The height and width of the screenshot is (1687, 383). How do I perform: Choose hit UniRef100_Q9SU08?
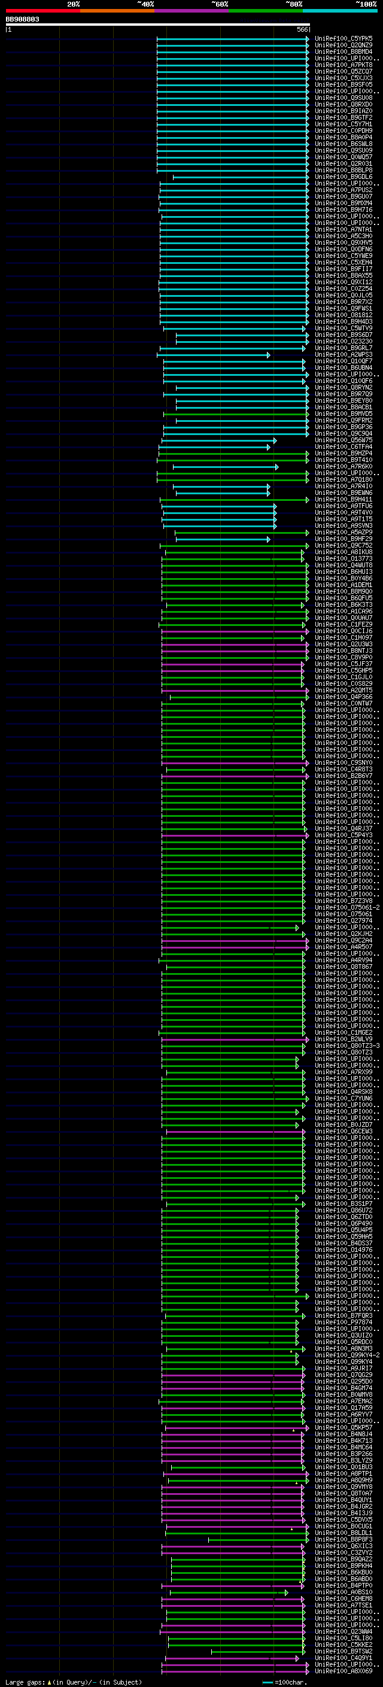344,98
